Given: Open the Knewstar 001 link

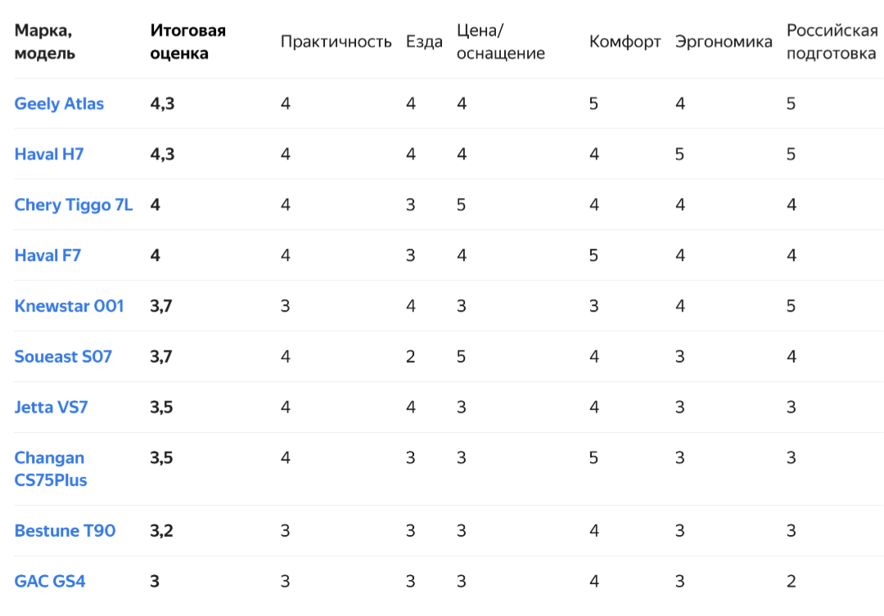Looking at the screenshot, I should (70, 306).
